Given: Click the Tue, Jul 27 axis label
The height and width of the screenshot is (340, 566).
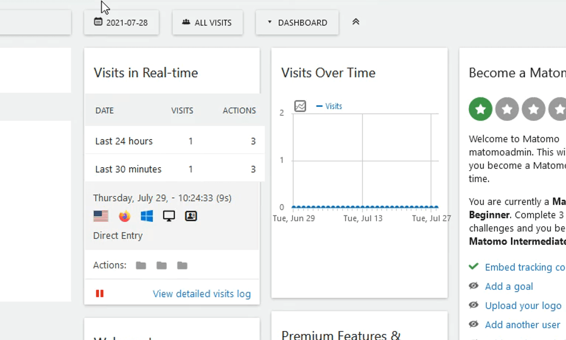Looking at the screenshot, I should 431,219.
